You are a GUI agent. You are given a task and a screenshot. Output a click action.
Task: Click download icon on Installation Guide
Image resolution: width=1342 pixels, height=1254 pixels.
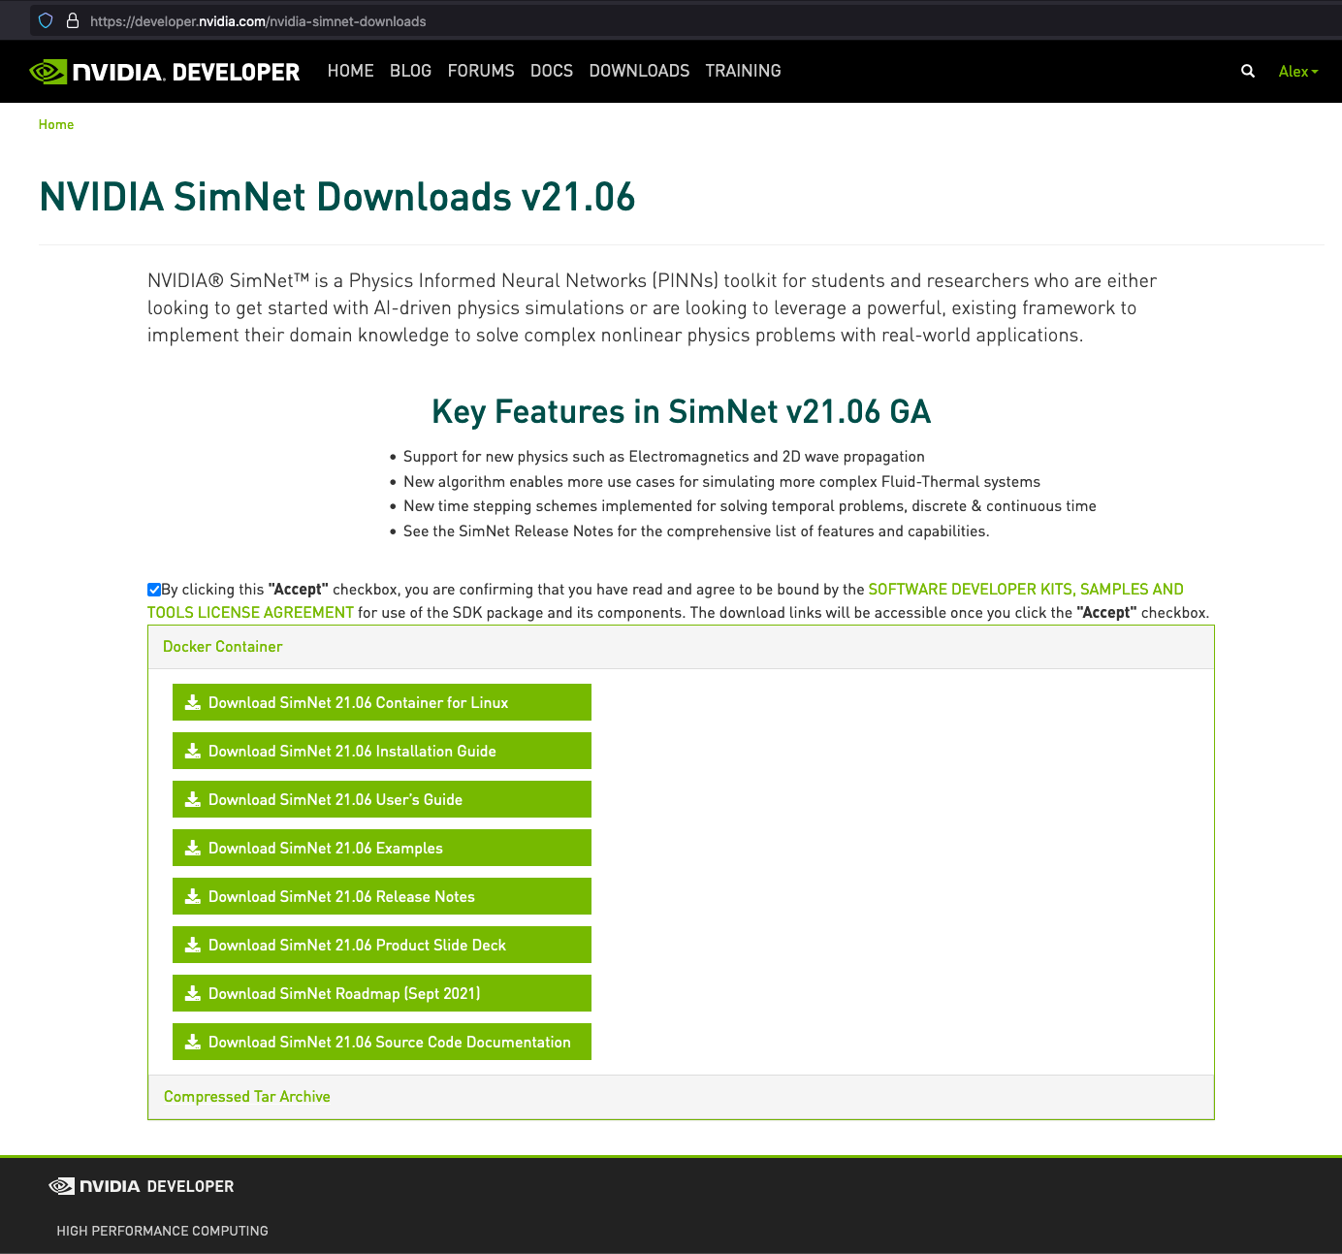coord(193,751)
